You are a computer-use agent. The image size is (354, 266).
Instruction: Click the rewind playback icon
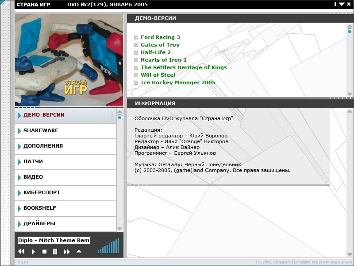click(21, 251)
